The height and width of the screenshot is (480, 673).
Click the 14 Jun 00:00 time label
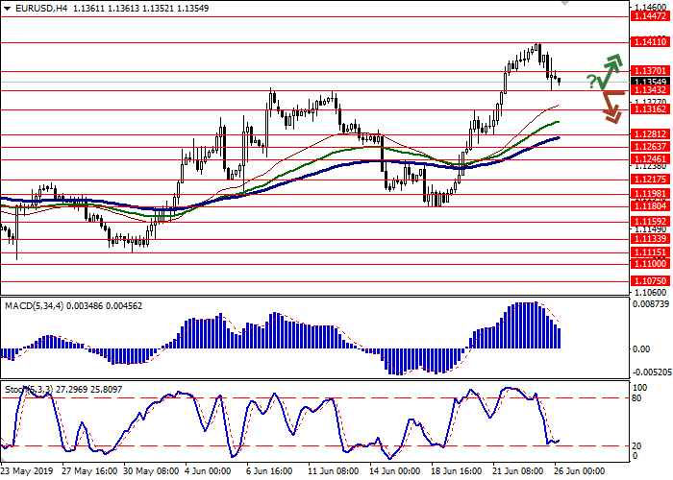coord(392,472)
